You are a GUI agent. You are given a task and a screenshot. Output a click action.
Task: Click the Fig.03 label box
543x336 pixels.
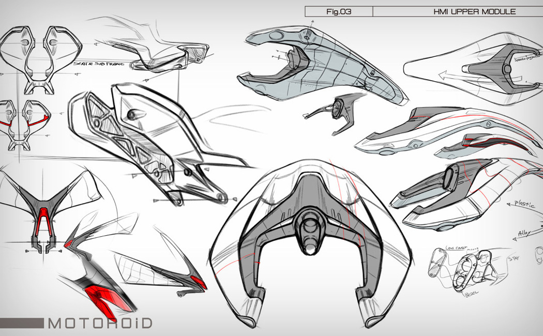coord(339,11)
